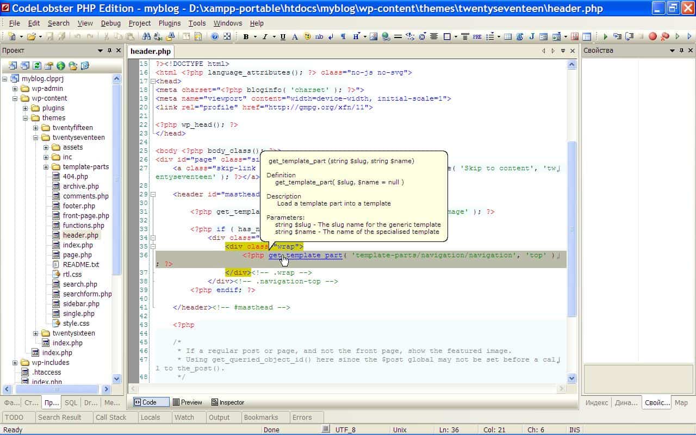The height and width of the screenshot is (435, 696).
Task: Click the Unix line ending status entry
Action: (400, 430)
